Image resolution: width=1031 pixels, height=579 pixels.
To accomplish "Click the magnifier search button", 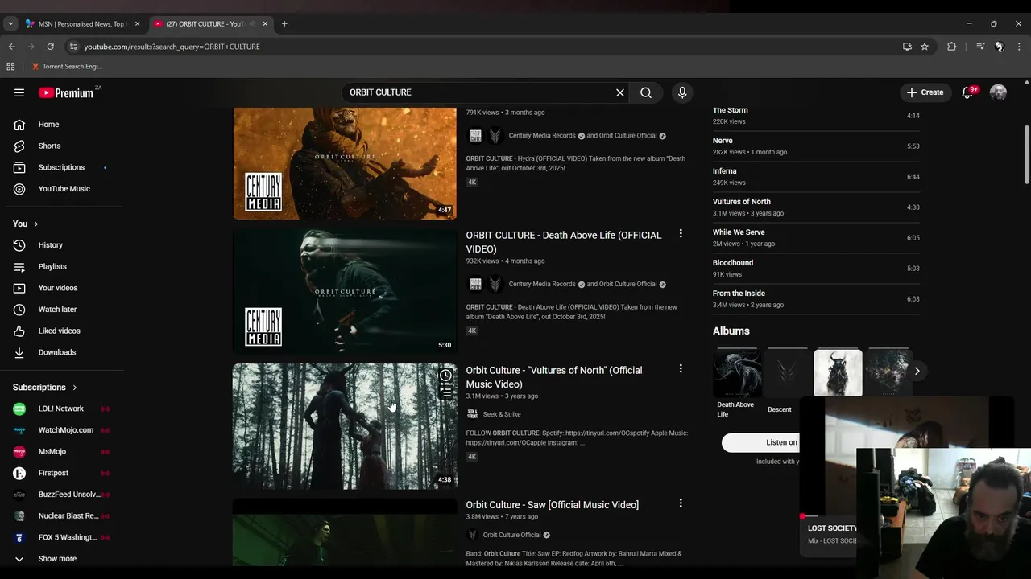I will tap(646, 92).
